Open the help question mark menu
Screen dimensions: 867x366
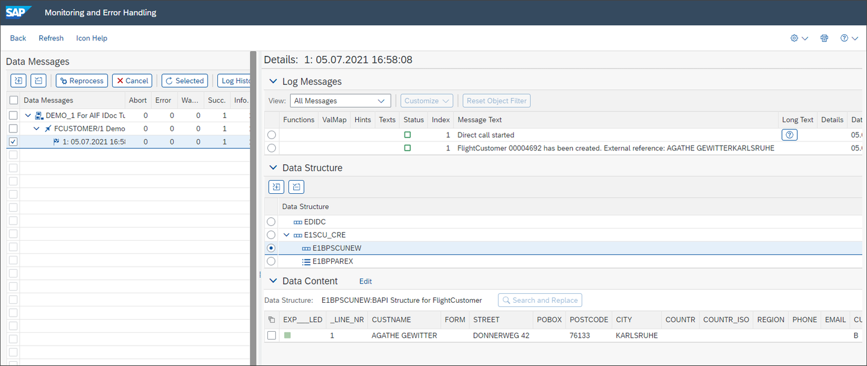click(849, 38)
